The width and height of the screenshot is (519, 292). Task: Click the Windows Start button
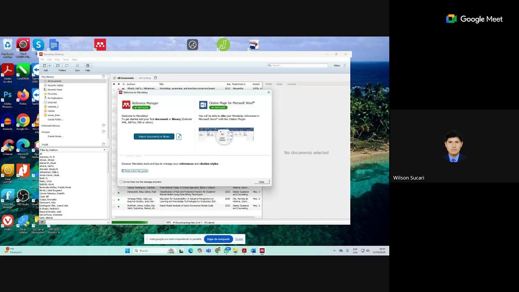pyautogui.click(x=127, y=251)
